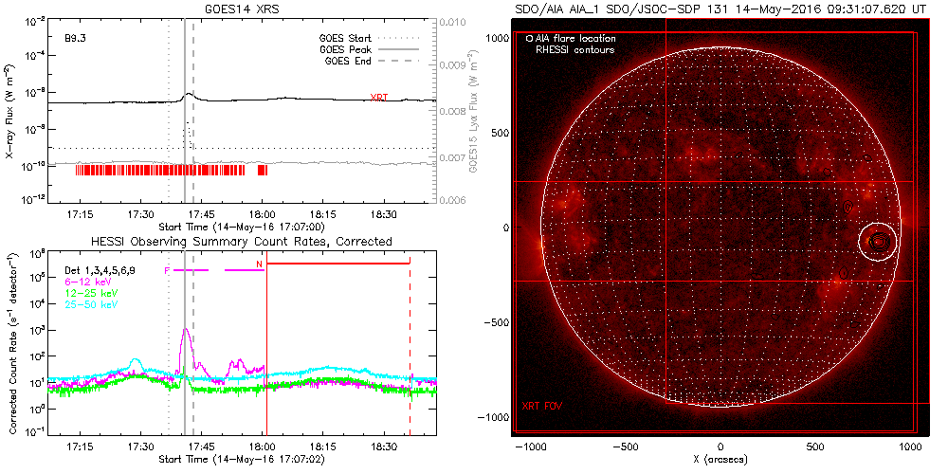The image size is (948, 474).
Task: Click the N marker above the HESSI plot
Action: click(259, 264)
